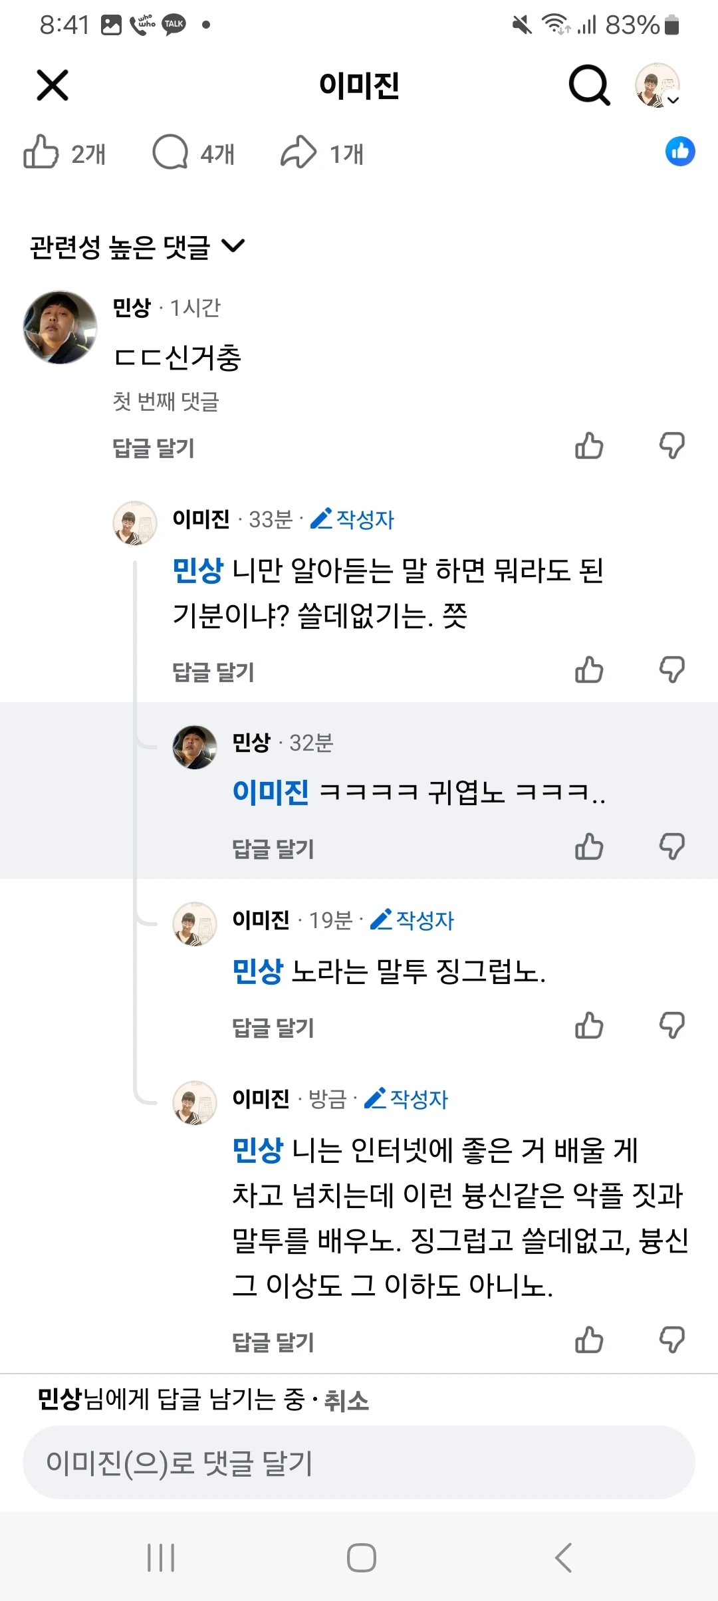
Task: Tap 답글 달기 under 민상's 32분 reply
Action: tap(273, 849)
